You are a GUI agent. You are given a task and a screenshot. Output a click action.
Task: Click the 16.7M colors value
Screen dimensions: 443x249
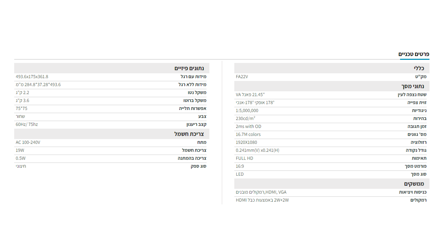pyautogui.click(x=248, y=135)
